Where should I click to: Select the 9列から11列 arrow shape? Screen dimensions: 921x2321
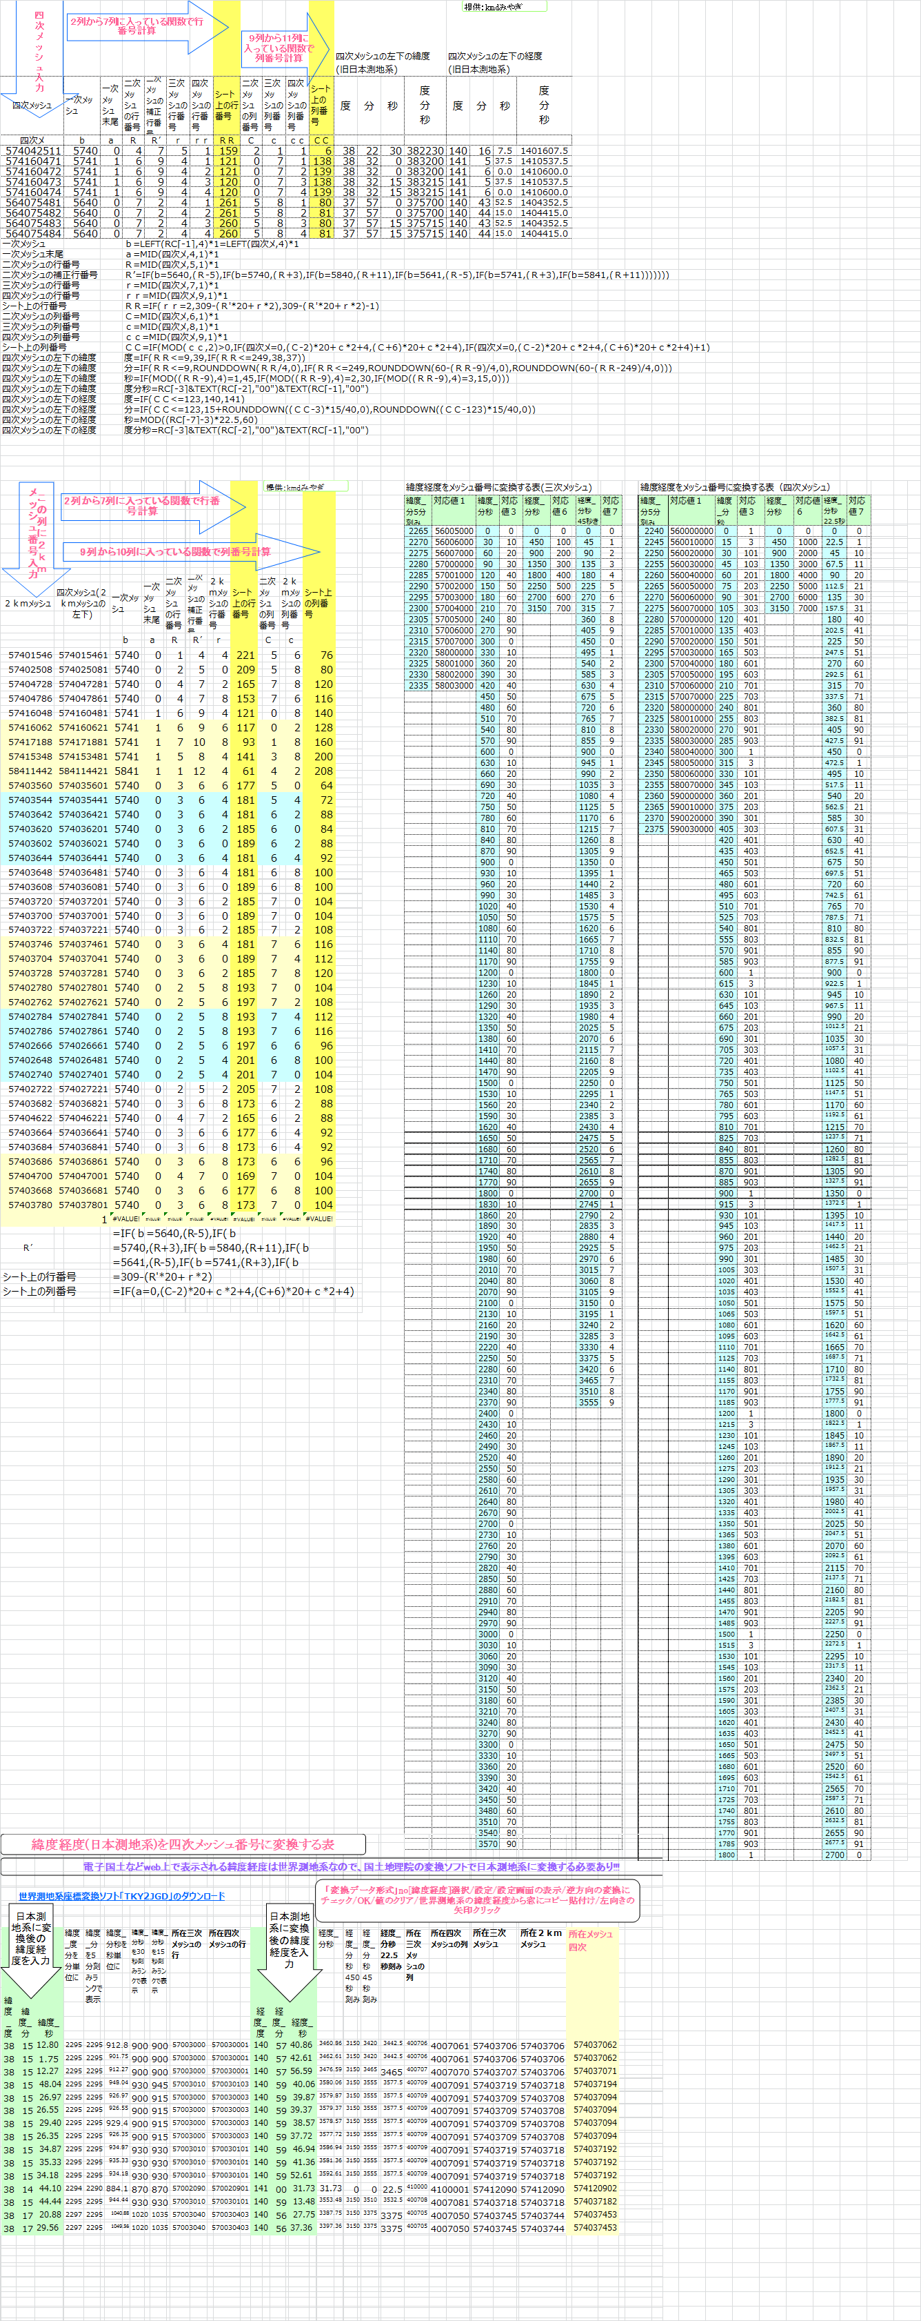click(285, 49)
